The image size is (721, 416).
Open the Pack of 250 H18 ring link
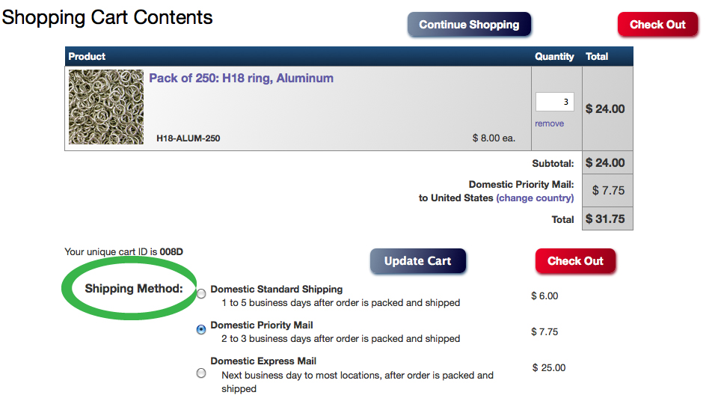tap(241, 79)
